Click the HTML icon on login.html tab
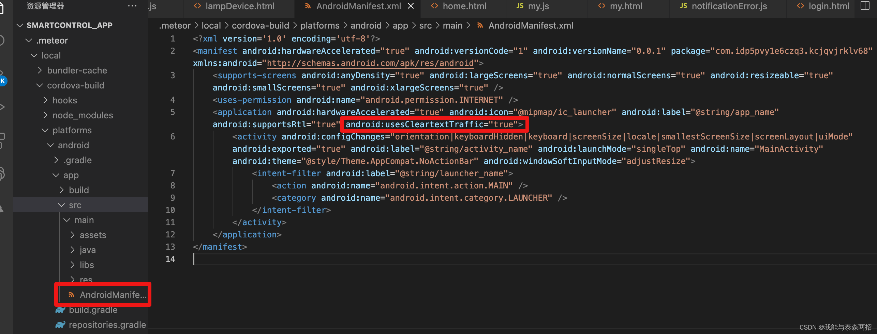 pyautogui.click(x=800, y=6)
